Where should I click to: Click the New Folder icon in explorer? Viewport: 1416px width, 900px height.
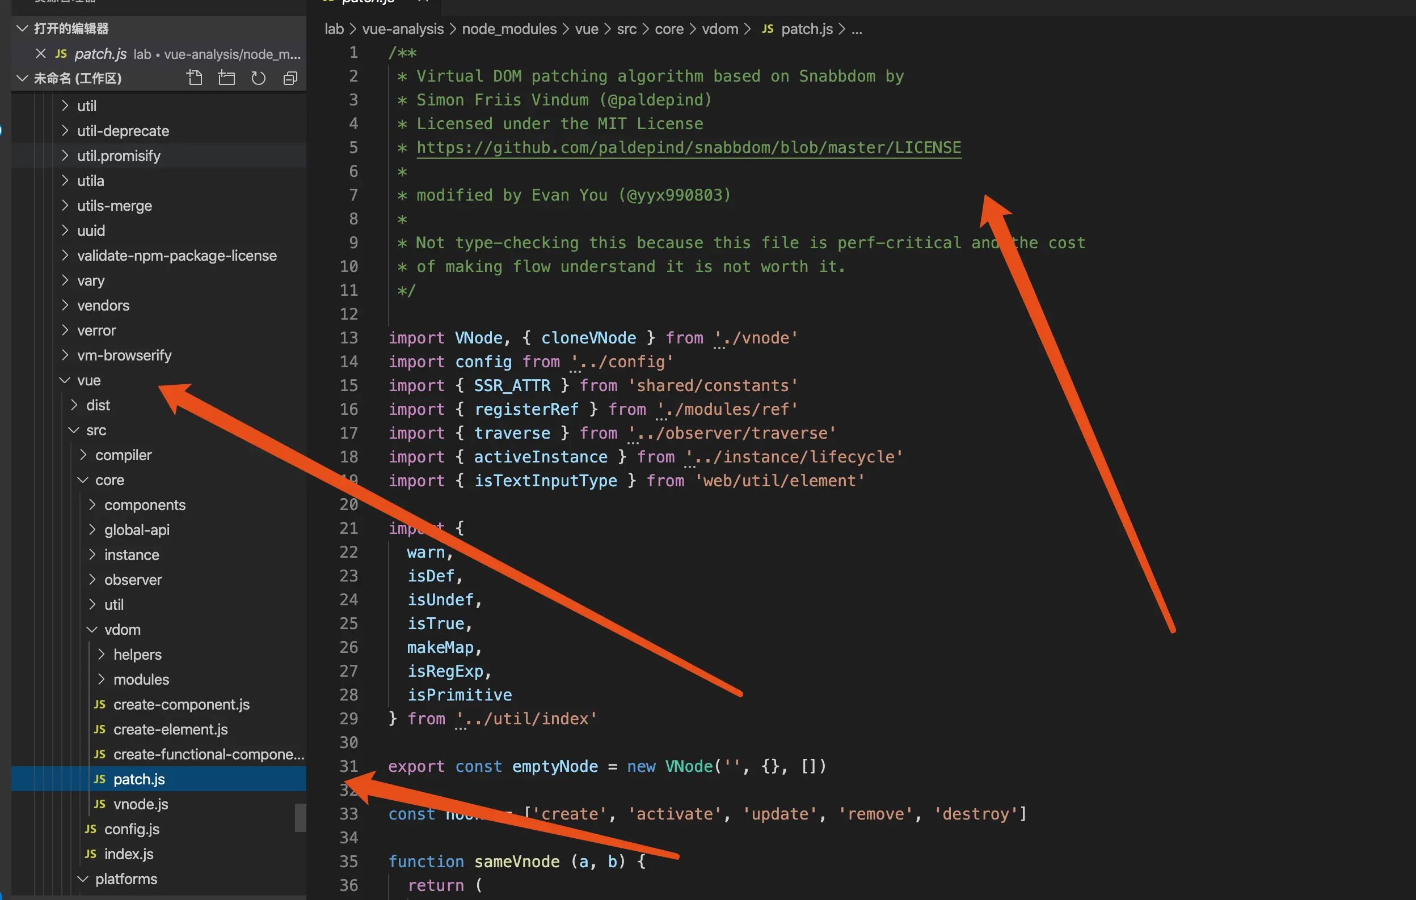point(226,78)
